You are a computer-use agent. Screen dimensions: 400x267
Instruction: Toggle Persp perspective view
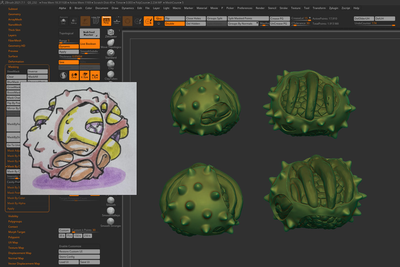pyautogui.click(x=106, y=21)
